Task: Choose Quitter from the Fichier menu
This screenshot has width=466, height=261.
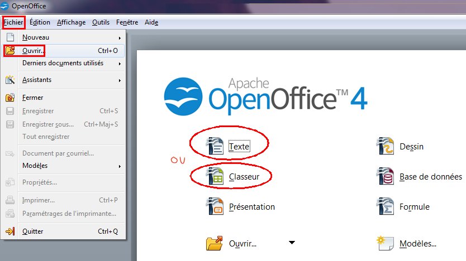Action: click(x=32, y=231)
